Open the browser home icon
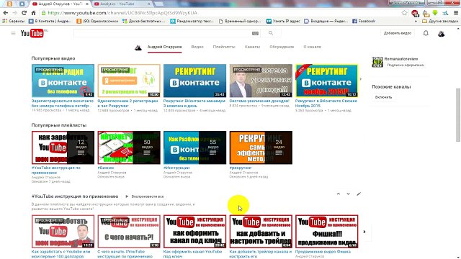The image size is (461, 259). click(33, 13)
